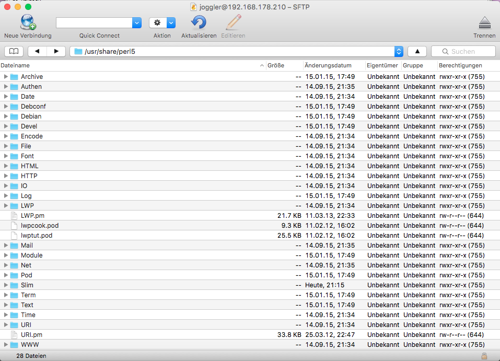Click '28 Dateien' in the status bar
The image size is (500, 361).
[x=31, y=356]
